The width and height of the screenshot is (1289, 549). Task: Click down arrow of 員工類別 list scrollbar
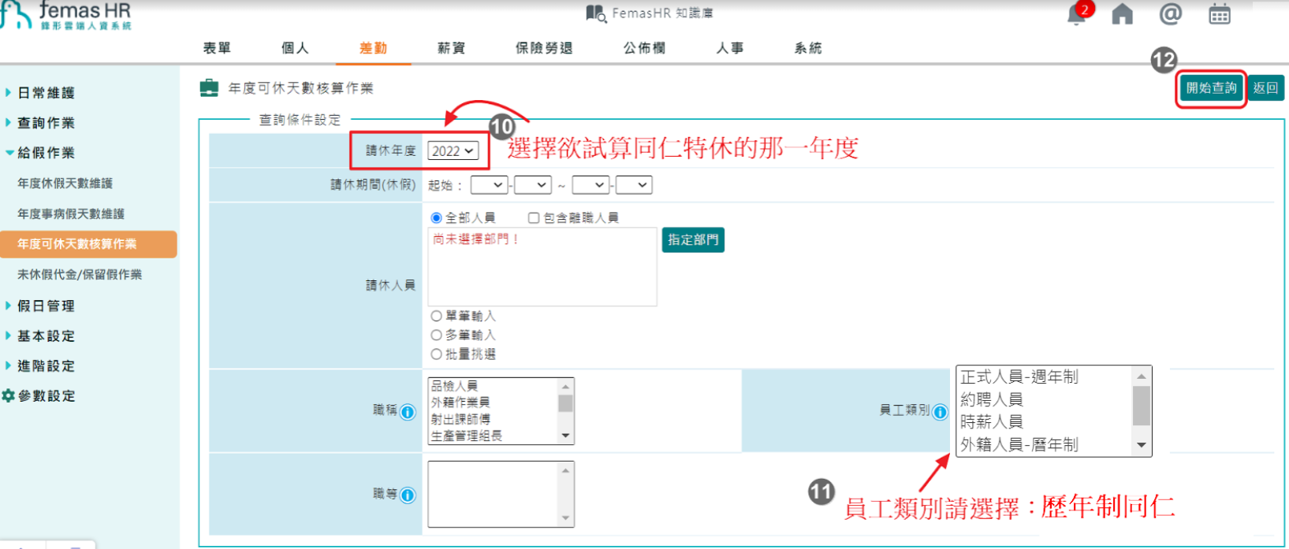1141,446
